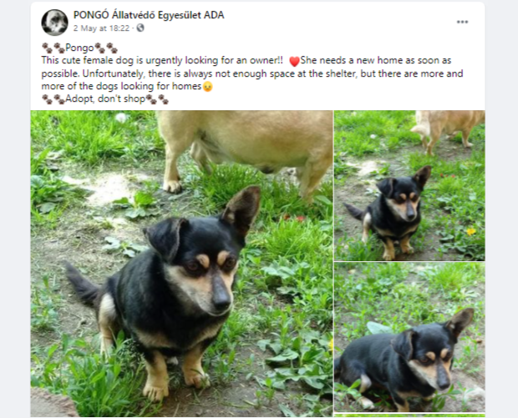Click the tan dog in top-right photo
518x418 pixels.
[x=448, y=130]
